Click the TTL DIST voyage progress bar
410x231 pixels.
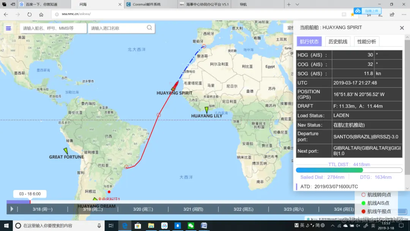click(349, 170)
